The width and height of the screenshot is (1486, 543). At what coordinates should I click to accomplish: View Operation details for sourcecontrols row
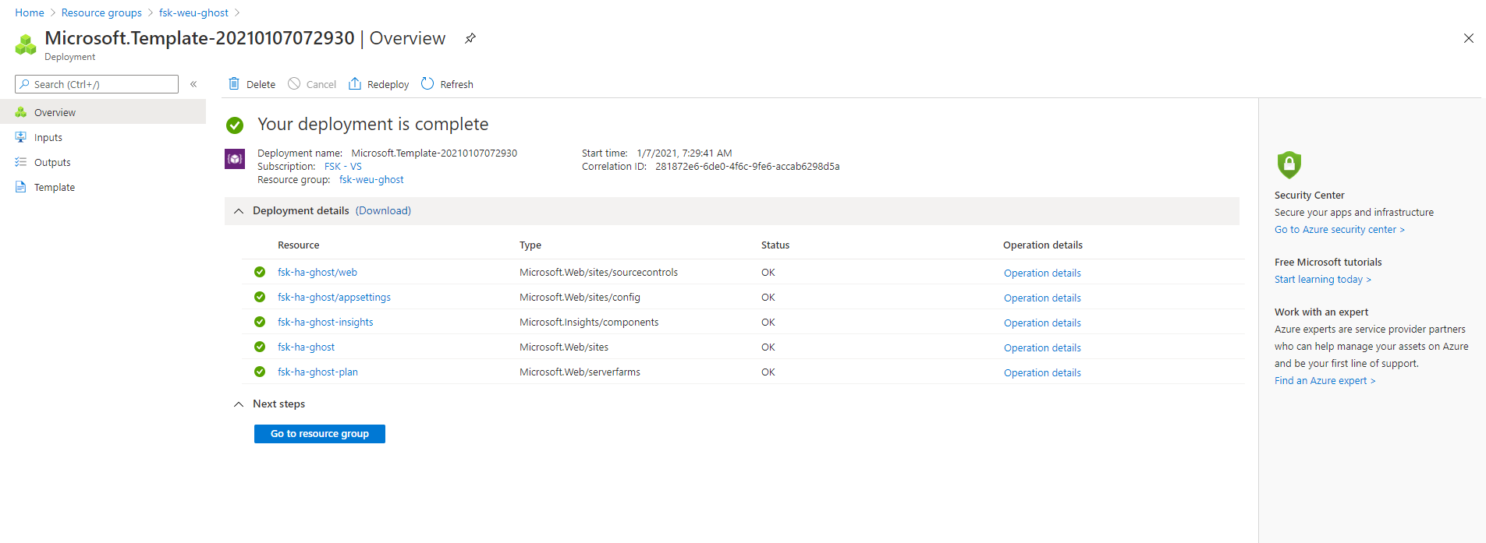(x=1042, y=273)
